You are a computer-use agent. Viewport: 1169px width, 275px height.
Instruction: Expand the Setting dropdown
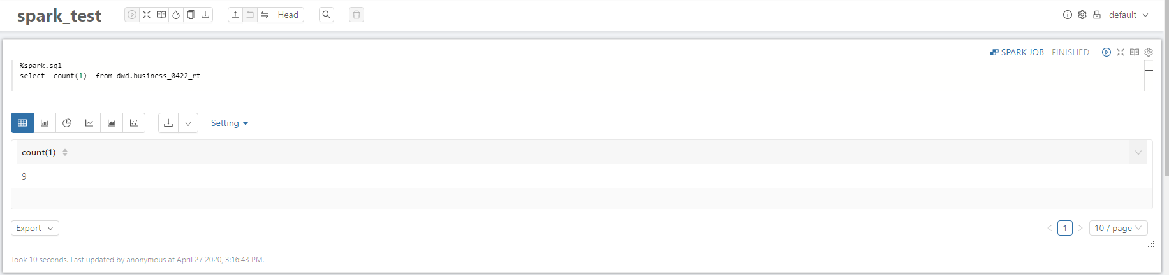click(229, 123)
